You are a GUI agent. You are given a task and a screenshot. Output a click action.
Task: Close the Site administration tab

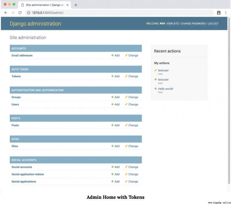pos(67,5)
